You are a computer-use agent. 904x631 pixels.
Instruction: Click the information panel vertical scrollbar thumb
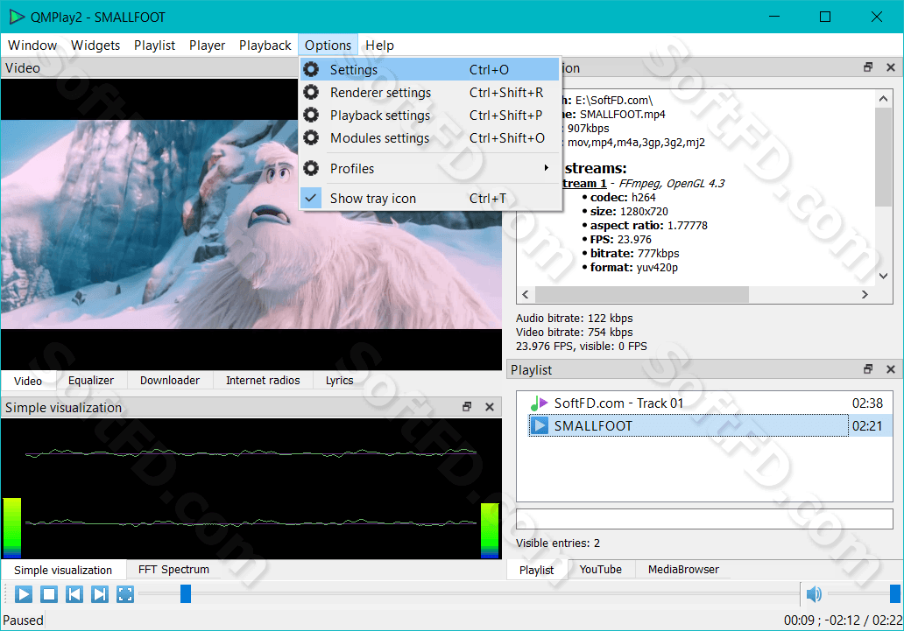pyautogui.click(x=883, y=156)
